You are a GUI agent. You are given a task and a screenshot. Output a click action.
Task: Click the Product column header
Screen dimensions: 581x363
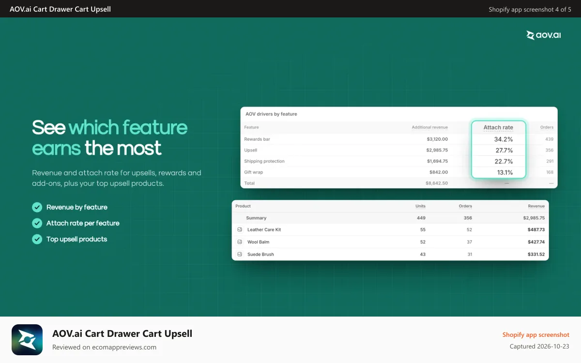pos(243,206)
